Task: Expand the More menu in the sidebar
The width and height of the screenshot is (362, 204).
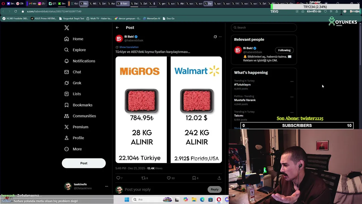Action: [73, 149]
